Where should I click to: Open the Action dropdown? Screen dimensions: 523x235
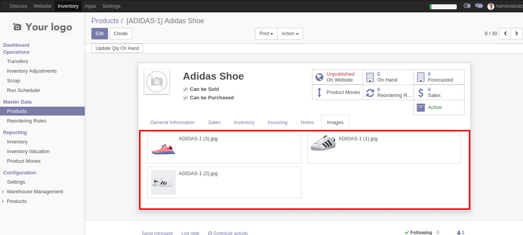(x=290, y=34)
